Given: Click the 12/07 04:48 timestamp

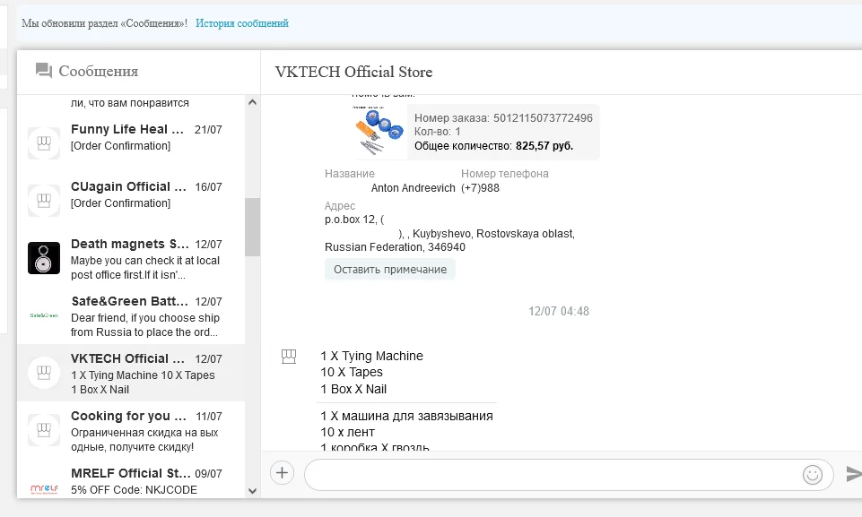Looking at the screenshot, I should [x=559, y=311].
